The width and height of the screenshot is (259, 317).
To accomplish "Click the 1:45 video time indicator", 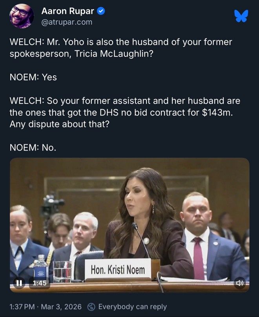I will (39, 283).
